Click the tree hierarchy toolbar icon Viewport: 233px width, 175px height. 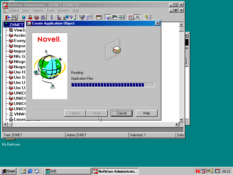coord(82,17)
